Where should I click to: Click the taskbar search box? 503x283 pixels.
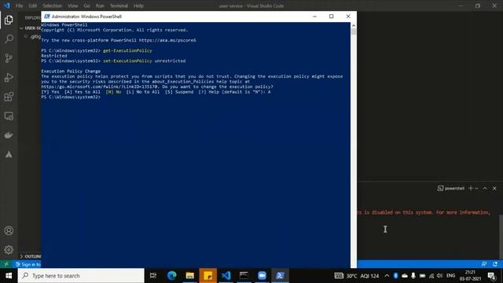point(81,276)
